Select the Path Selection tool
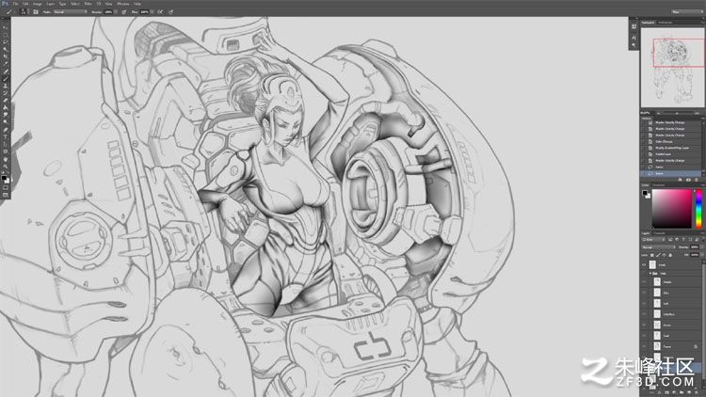The image size is (706, 397). pyautogui.click(x=6, y=144)
